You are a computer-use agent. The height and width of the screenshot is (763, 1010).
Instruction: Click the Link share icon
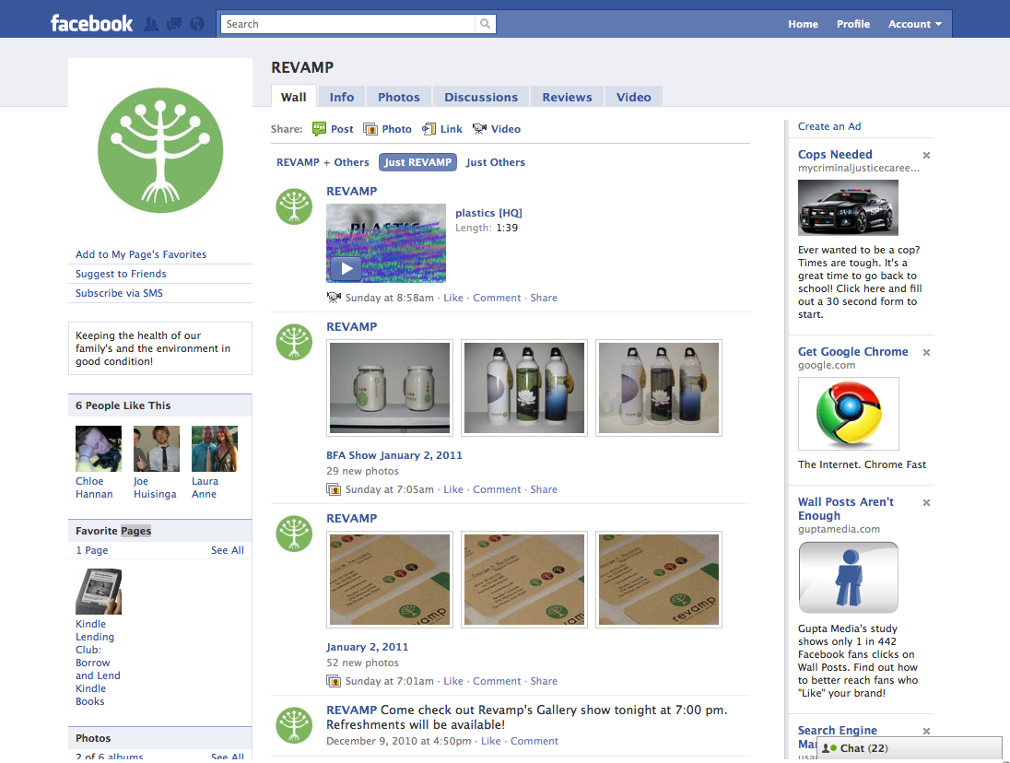pos(429,129)
